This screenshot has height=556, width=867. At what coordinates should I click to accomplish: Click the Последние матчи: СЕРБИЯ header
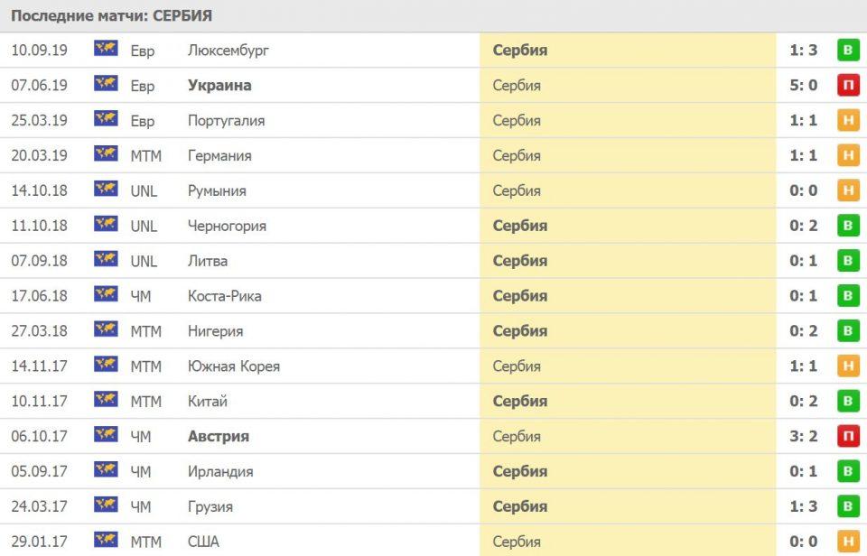pyautogui.click(x=112, y=16)
